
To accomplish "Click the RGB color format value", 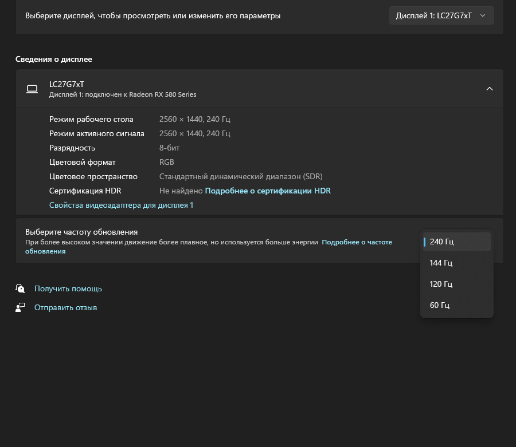I will 166,162.
